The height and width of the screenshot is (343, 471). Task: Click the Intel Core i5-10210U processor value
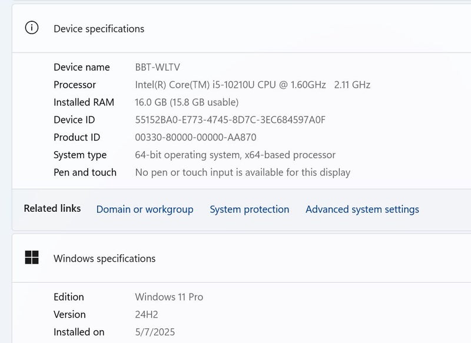pos(253,85)
